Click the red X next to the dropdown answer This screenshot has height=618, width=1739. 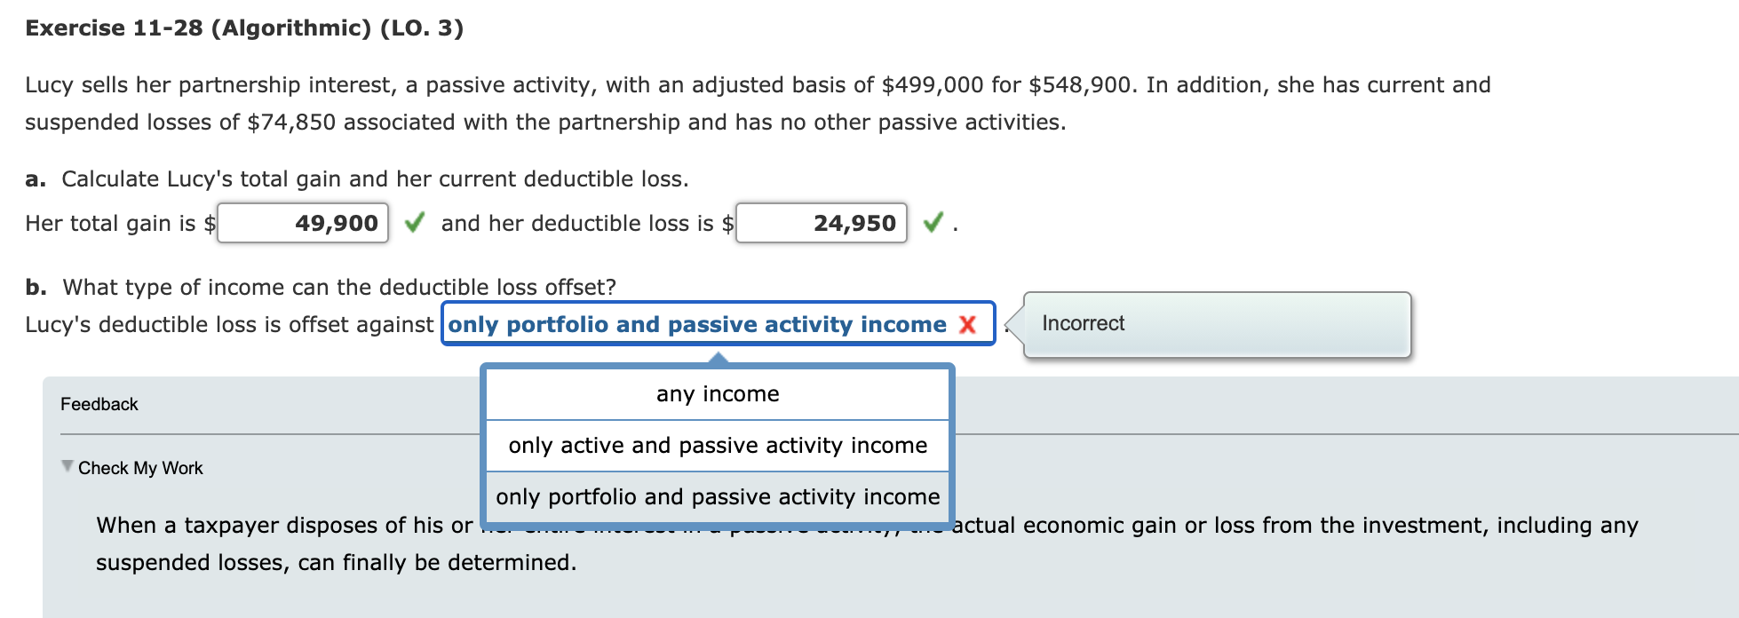(x=965, y=325)
